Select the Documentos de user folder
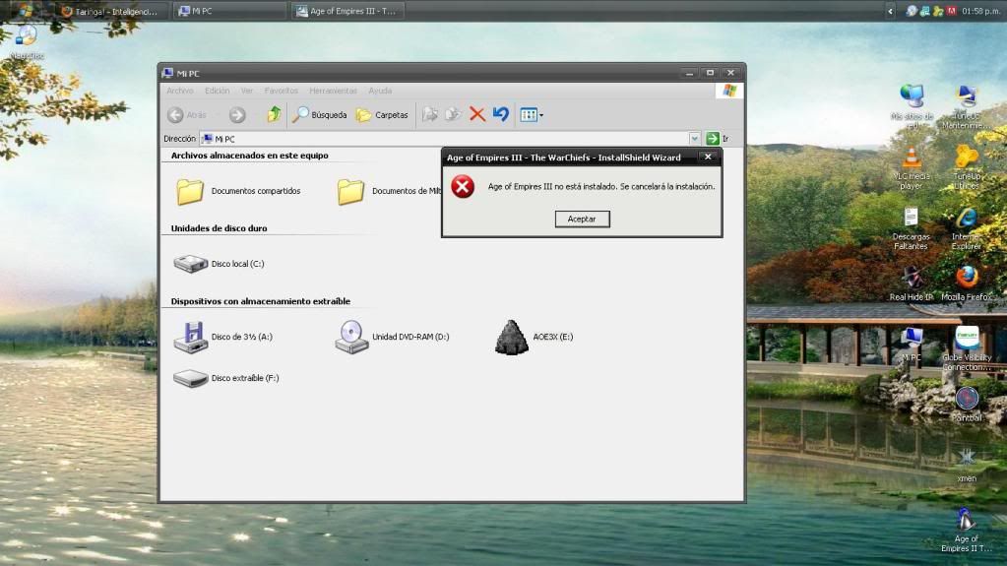The height and width of the screenshot is (566, 1007). (389, 191)
